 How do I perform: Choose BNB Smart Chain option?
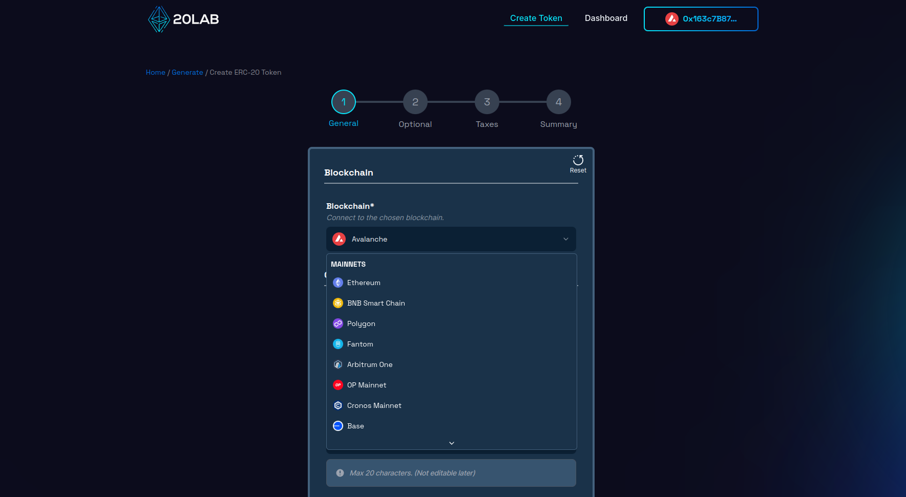pyautogui.click(x=452, y=303)
